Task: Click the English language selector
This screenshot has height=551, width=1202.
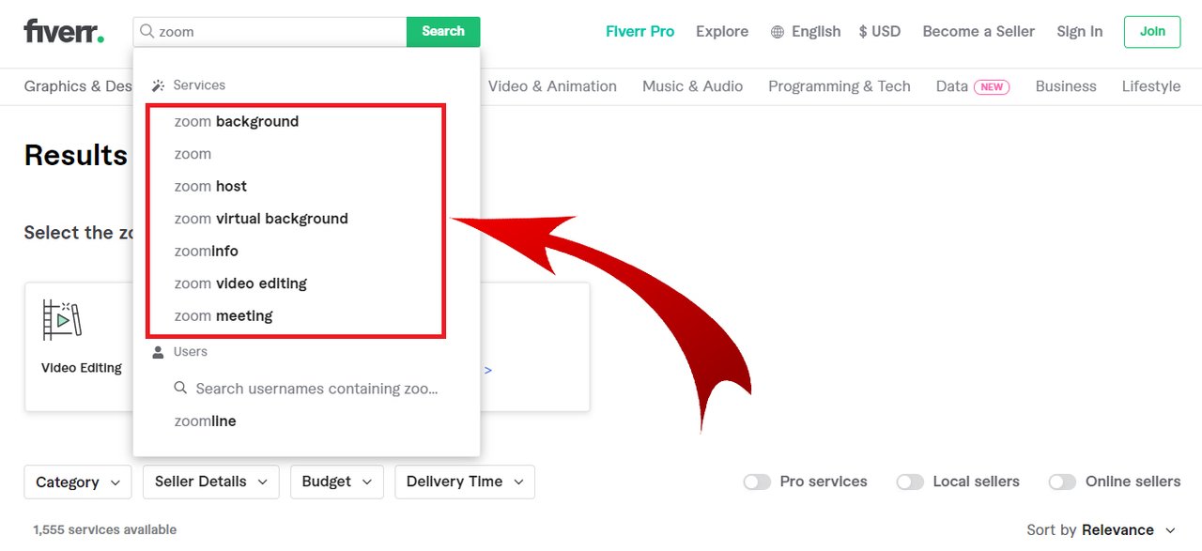Action: pos(816,31)
